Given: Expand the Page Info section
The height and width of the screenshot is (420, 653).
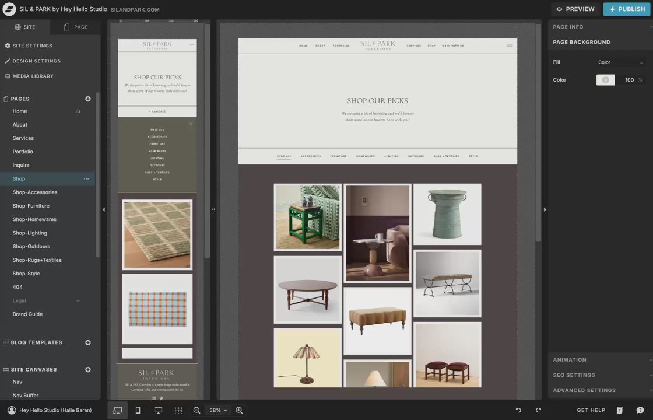Looking at the screenshot, I should pyautogui.click(x=600, y=27).
